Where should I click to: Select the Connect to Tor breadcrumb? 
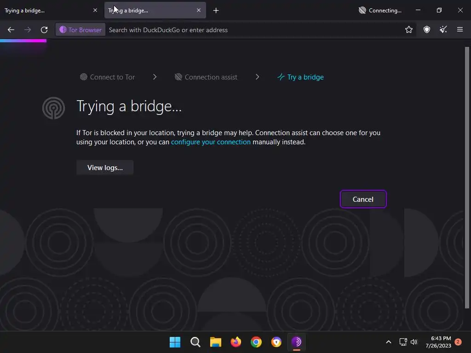coord(108,77)
